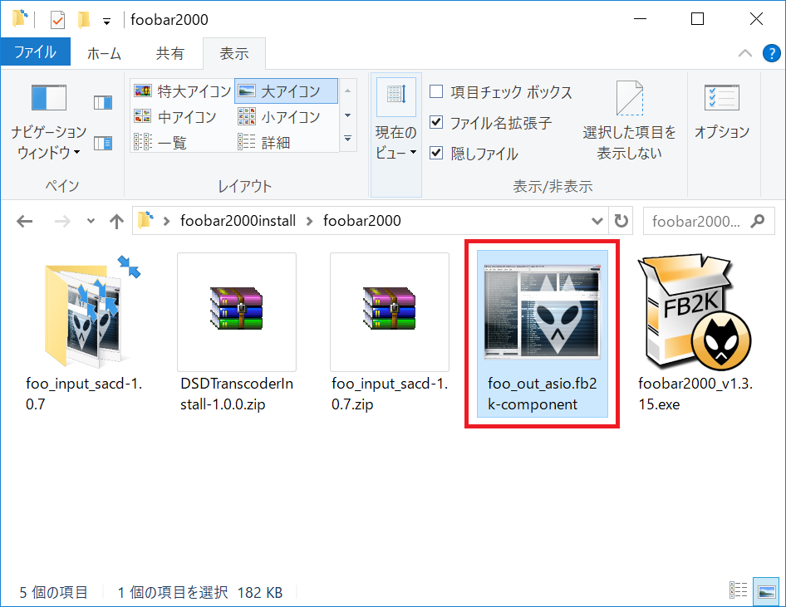This screenshot has width=786, height=607.
Task: Navigate to foobar2000install breadcrumb
Action: pyautogui.click(x=238, y=221)
